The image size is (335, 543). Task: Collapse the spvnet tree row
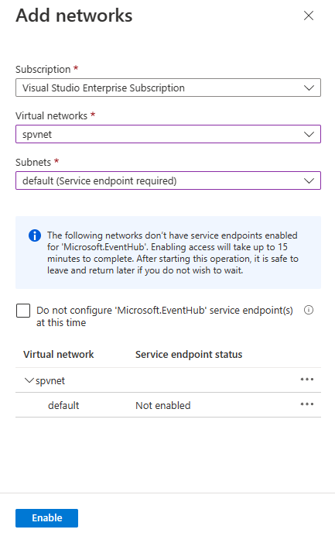[x=29, y=380]
